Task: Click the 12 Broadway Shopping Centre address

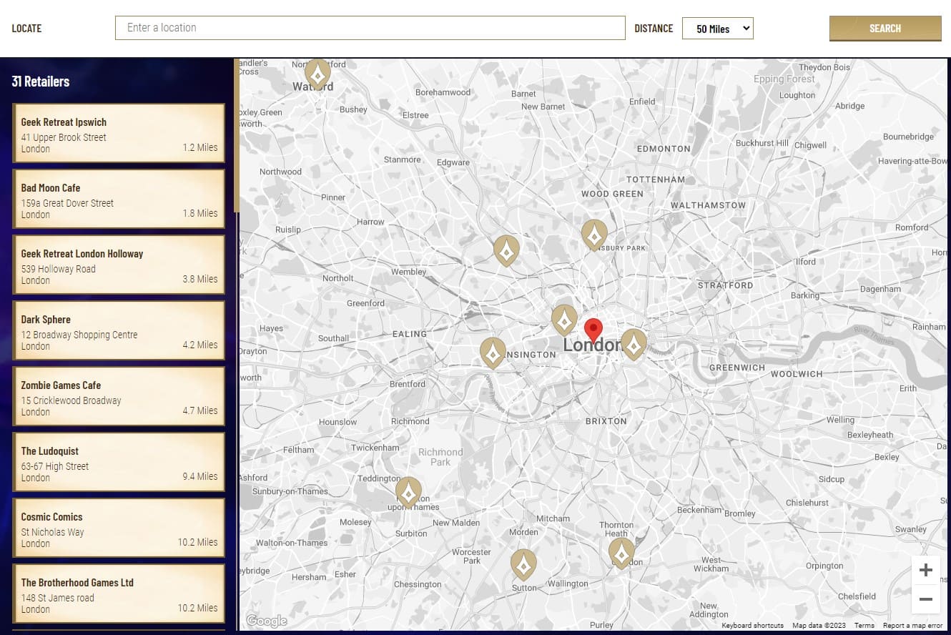Action: [79, 335]
